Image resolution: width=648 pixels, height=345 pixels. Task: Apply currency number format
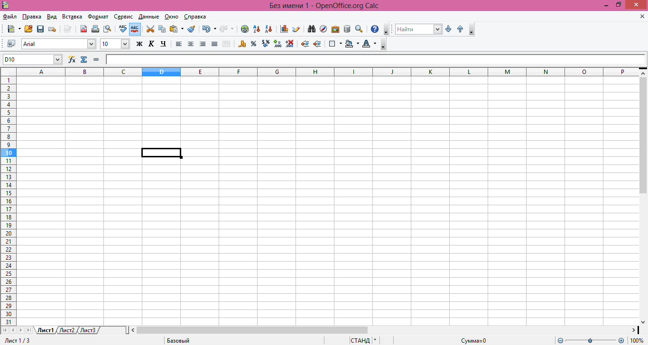pyautogui.click(x=242, y=44)
